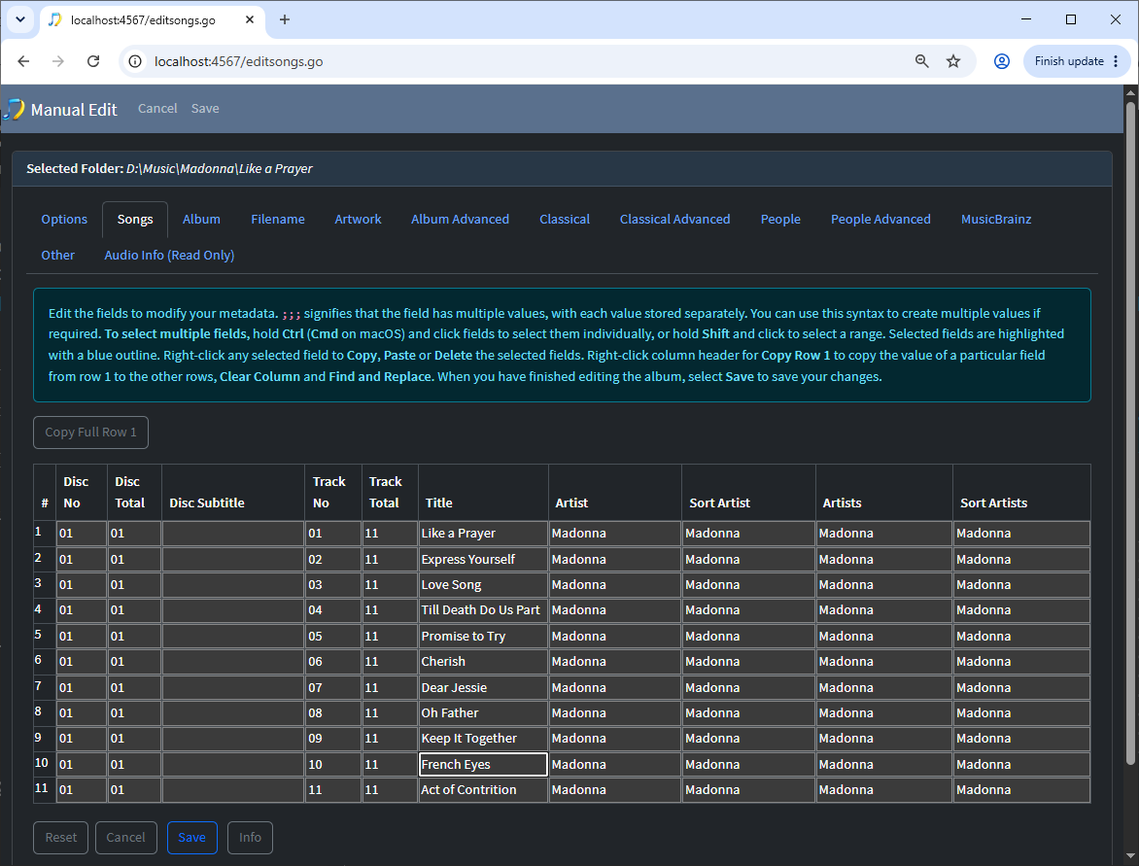
Task: Open the tab search dropdown arrow
Action: 20,19
